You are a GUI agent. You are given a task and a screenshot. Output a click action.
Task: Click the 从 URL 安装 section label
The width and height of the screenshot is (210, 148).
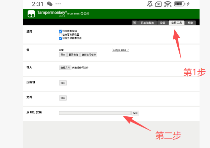[x=34, y=112]
